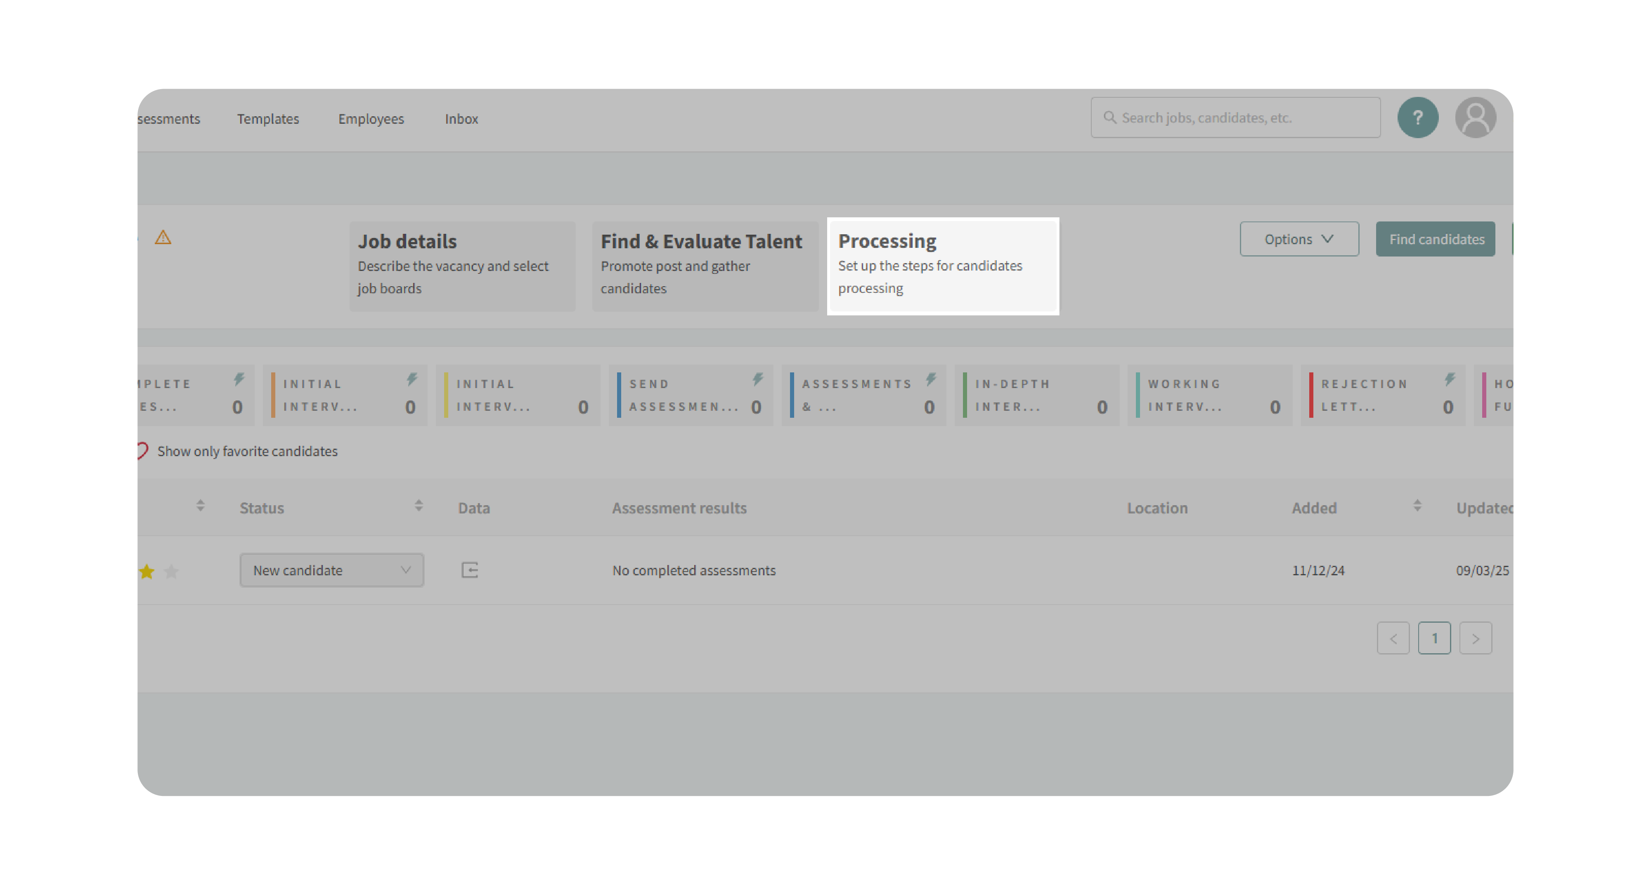Toggle the grey second star rating
This screenshot has height=885, width=1651.
point(171,571)
